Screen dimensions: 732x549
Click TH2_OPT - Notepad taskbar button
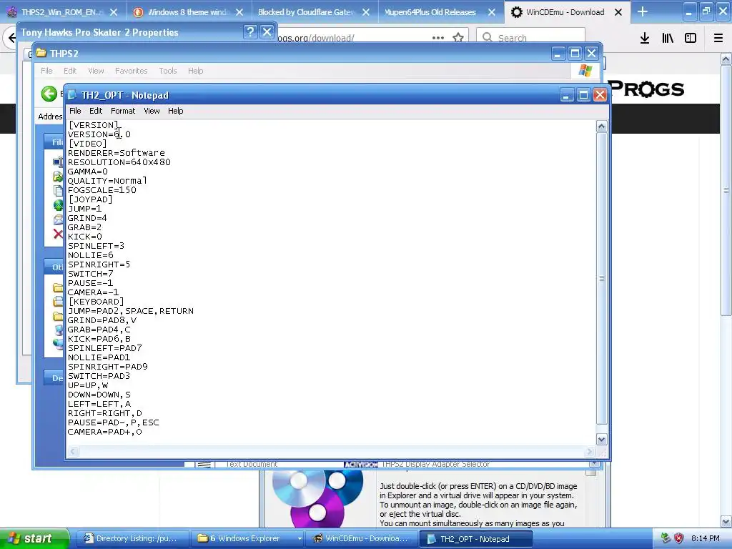pos(475,539)
